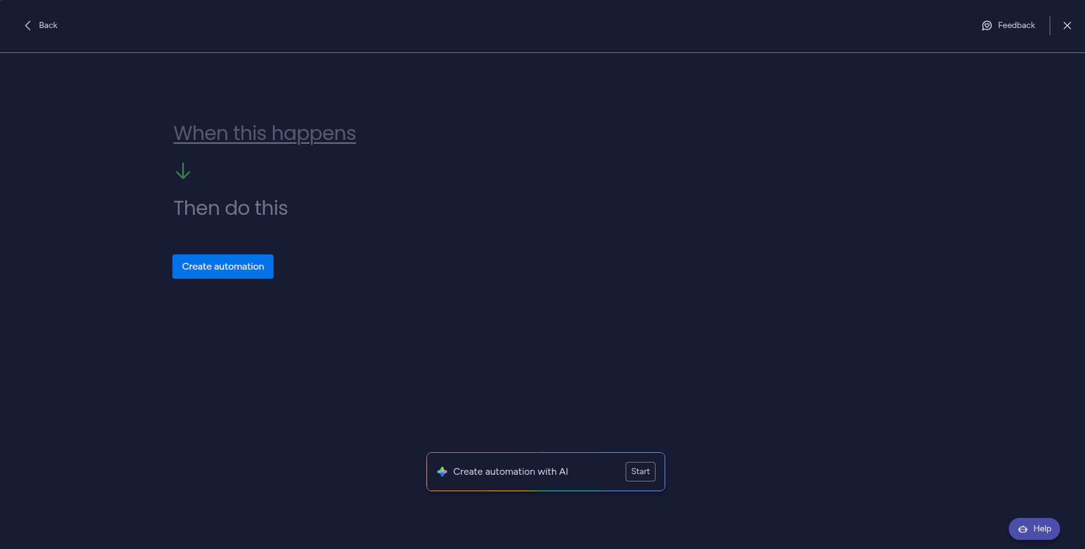Click the Feedback label in the top bar
The height and width of the screenshot is (549, 1085).
(x=1016, y=25)
